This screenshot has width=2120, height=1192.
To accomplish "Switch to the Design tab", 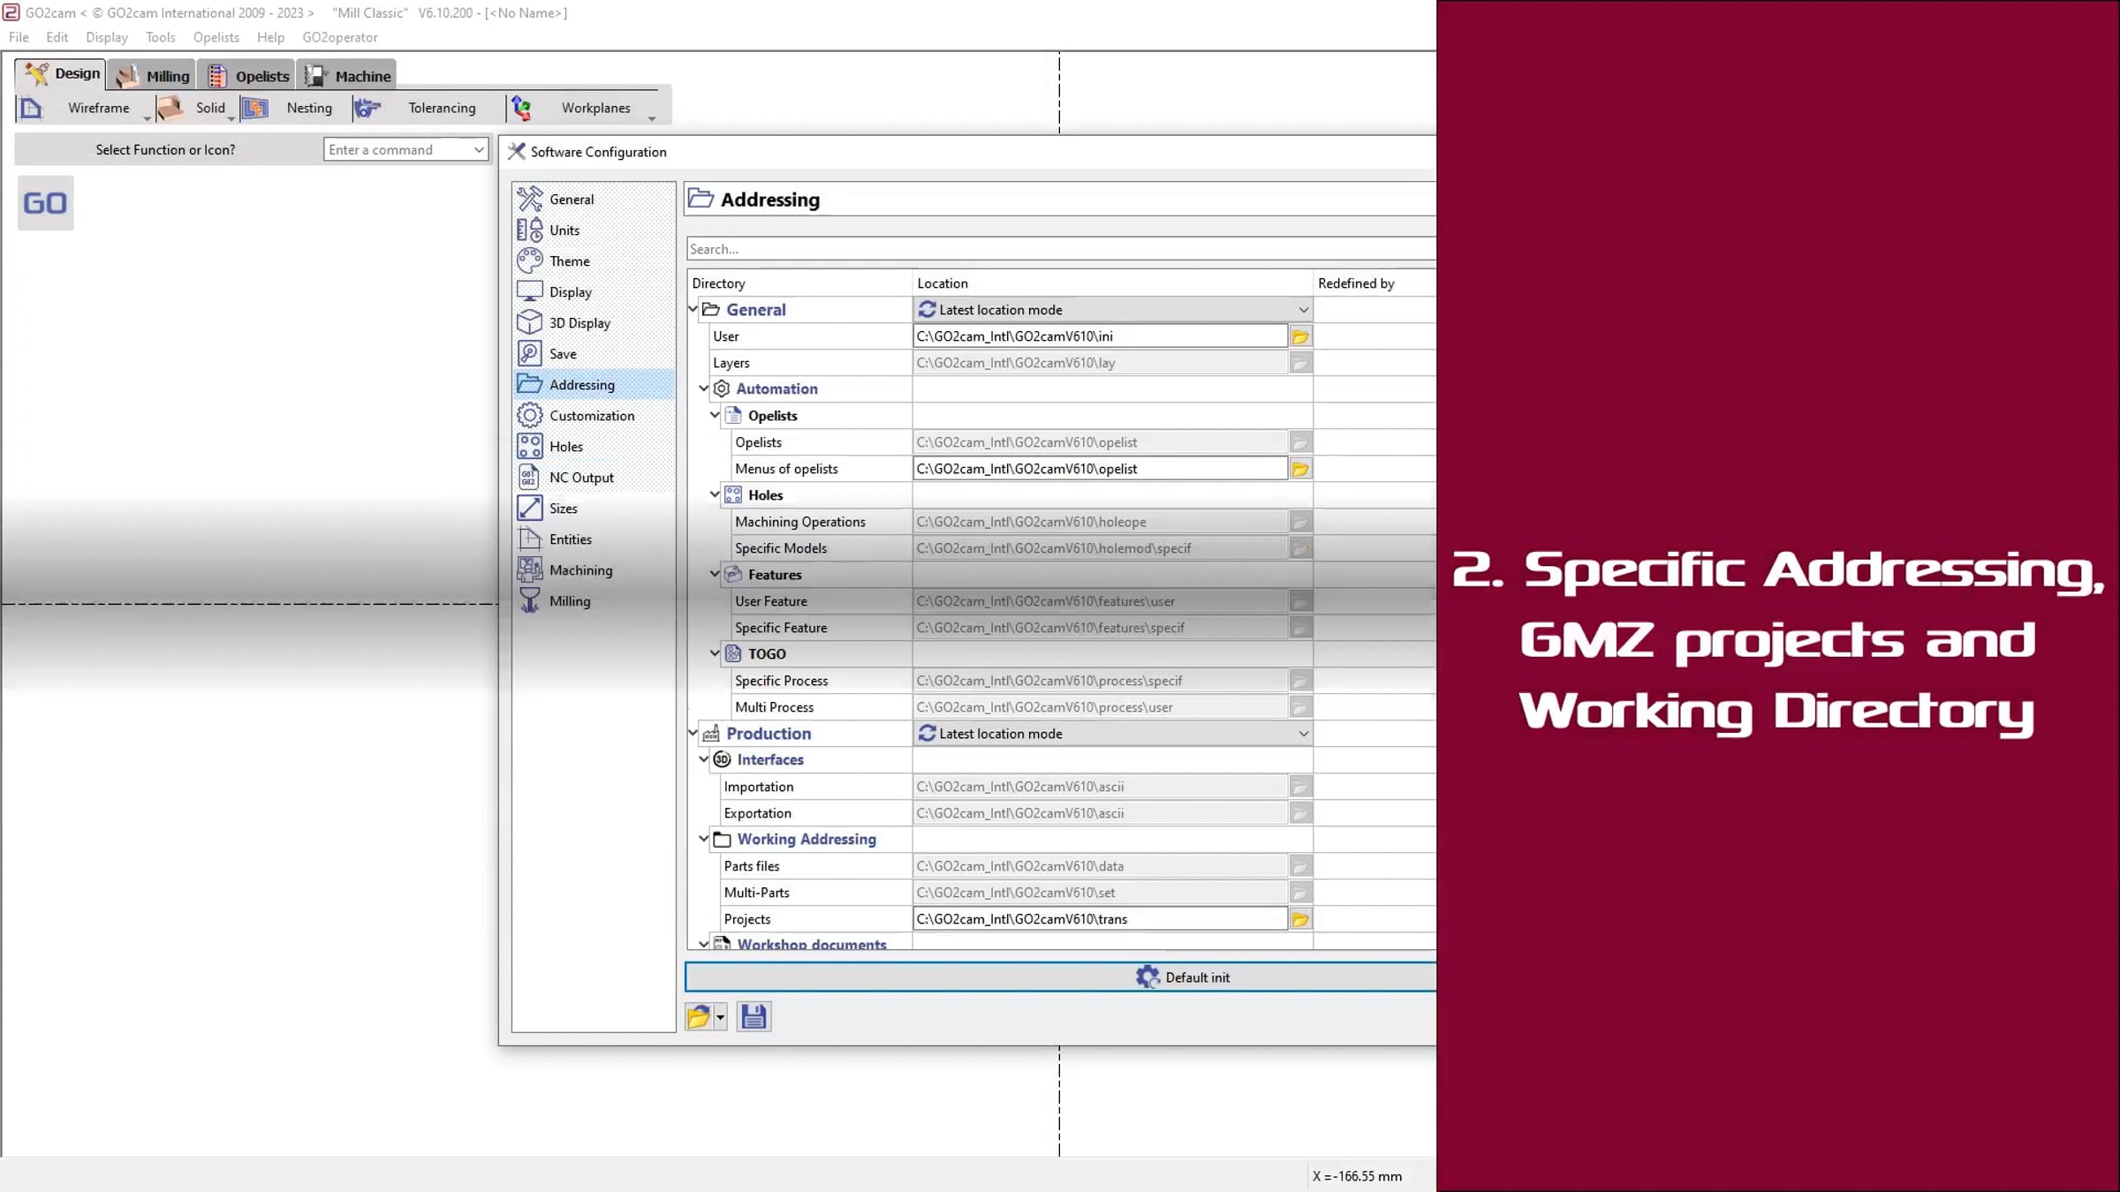I will click(x=61, y=74).
